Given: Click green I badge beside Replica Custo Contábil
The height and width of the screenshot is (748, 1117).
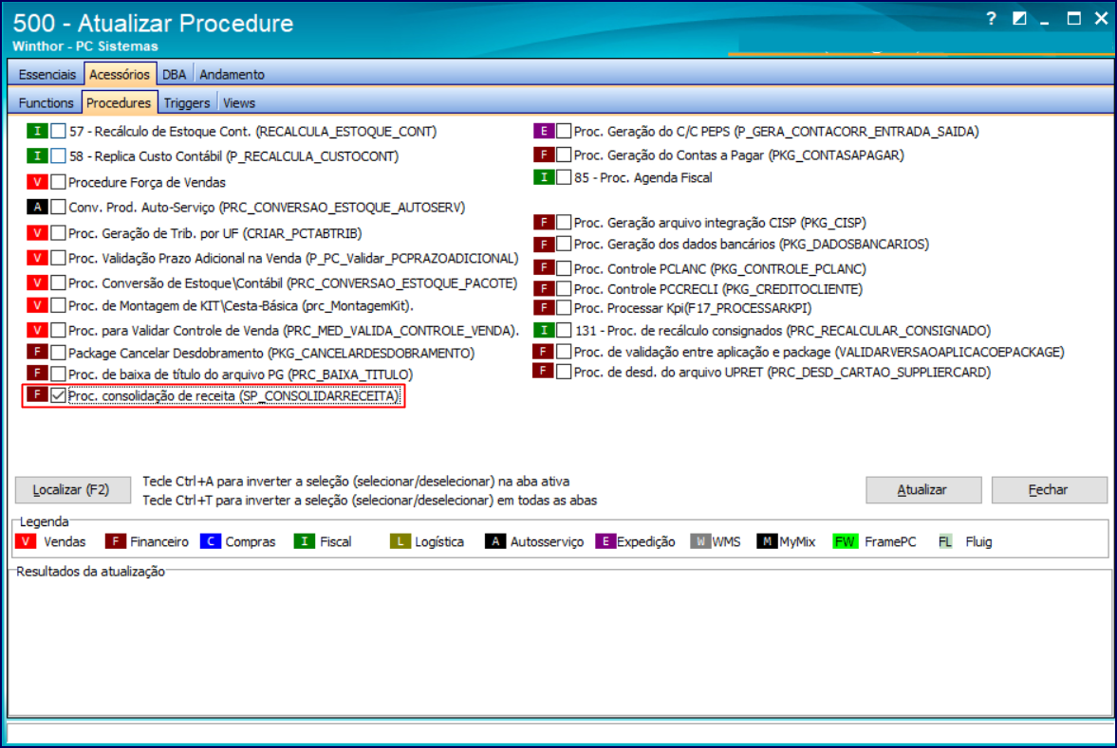Looking at the screenshot, I should 37,155.
